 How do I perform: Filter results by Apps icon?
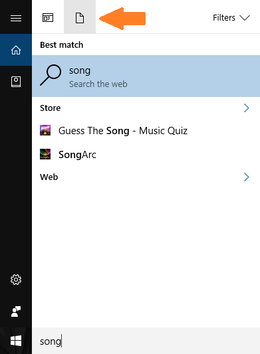pyautogui.click(x=48, y=18)
